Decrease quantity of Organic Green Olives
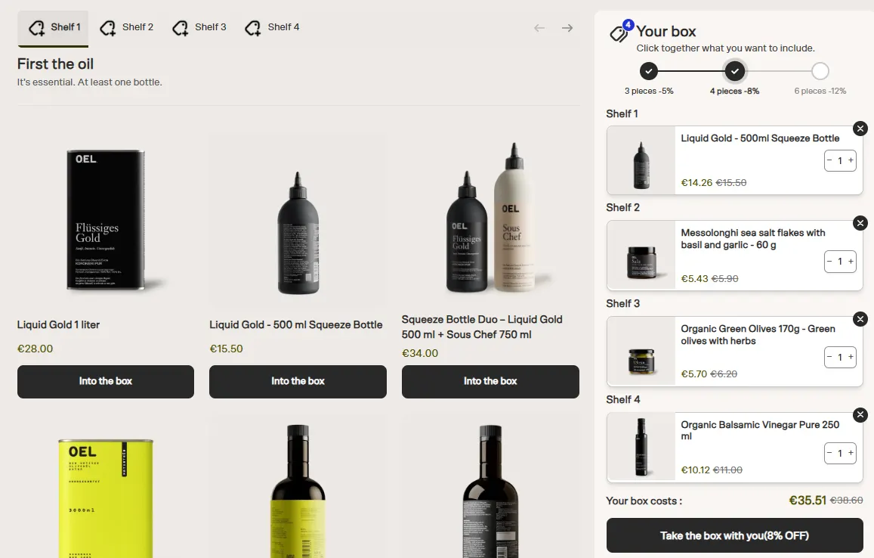Image resolution: width=874 pixels, height=558 pixels. click(829, 357)
